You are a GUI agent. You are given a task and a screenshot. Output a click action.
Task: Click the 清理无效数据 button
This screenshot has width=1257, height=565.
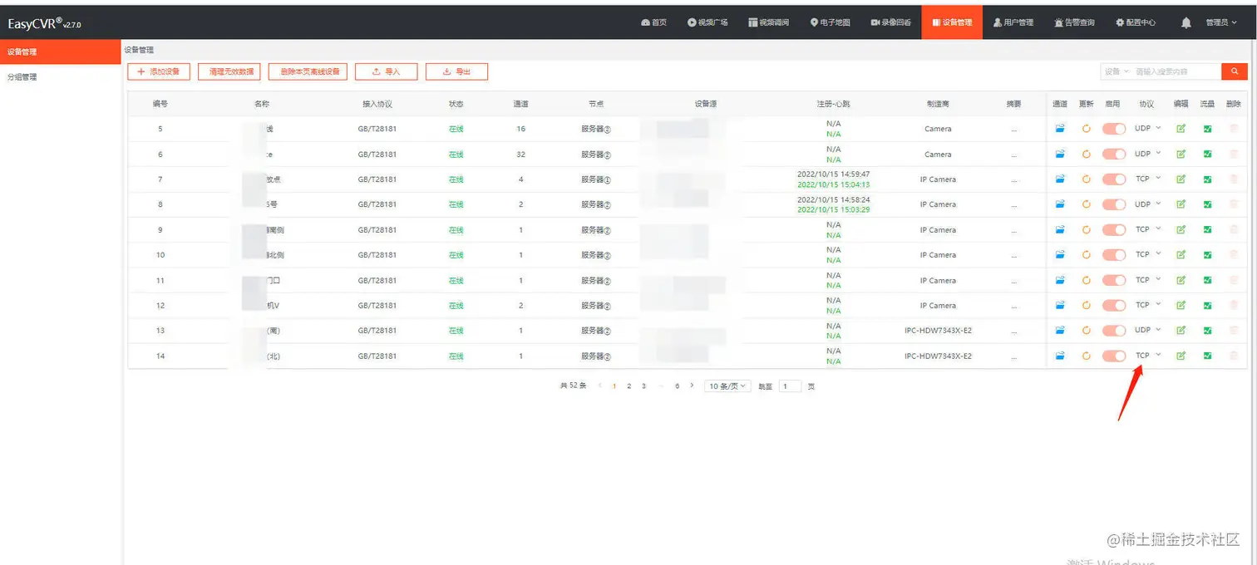[x=229, y=71]
